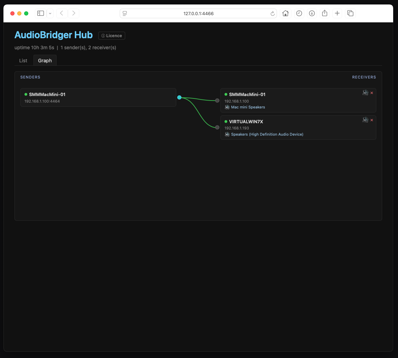Open the Licence info button
The width and height of the screenshot is (398, 358).
click(x=112, y=36)
